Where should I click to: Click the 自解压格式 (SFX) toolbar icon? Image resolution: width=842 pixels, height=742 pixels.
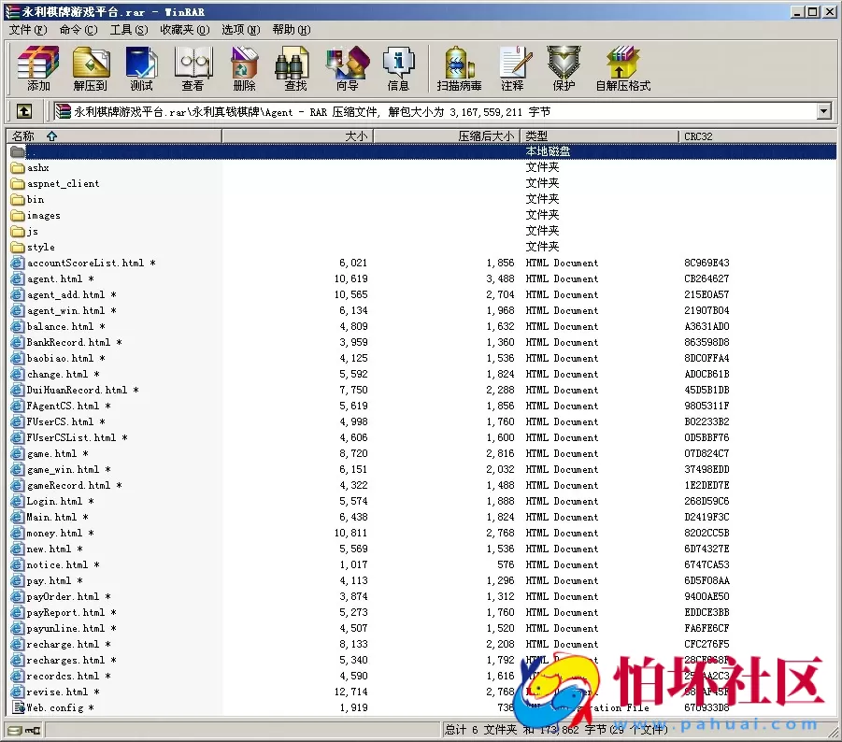[622, 68]
